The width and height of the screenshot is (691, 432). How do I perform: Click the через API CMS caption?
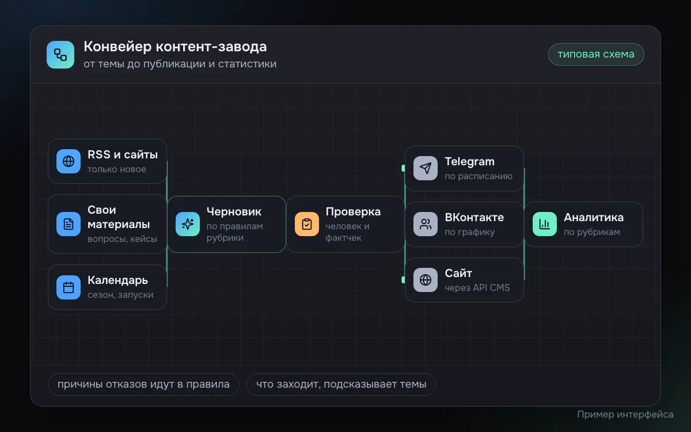[477, 288]
